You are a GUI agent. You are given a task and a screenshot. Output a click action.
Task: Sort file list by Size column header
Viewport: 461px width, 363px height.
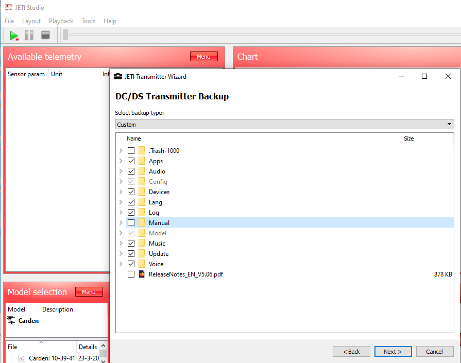[x=428, y=139]
